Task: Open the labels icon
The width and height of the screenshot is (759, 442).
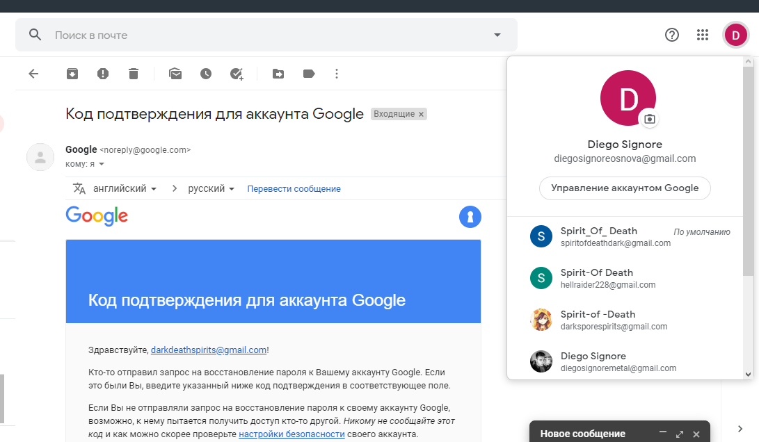Action: tap(309, 74)
